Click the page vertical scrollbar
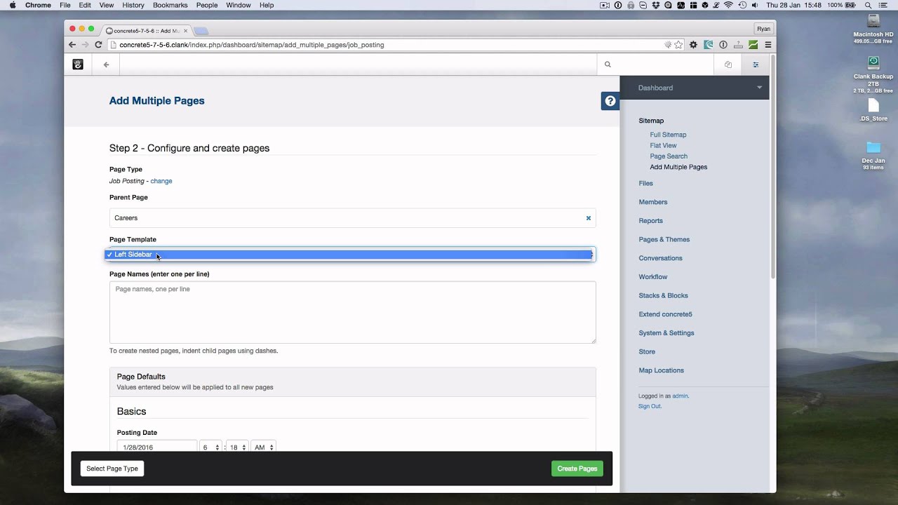898x505 pixels. point(772,168)
